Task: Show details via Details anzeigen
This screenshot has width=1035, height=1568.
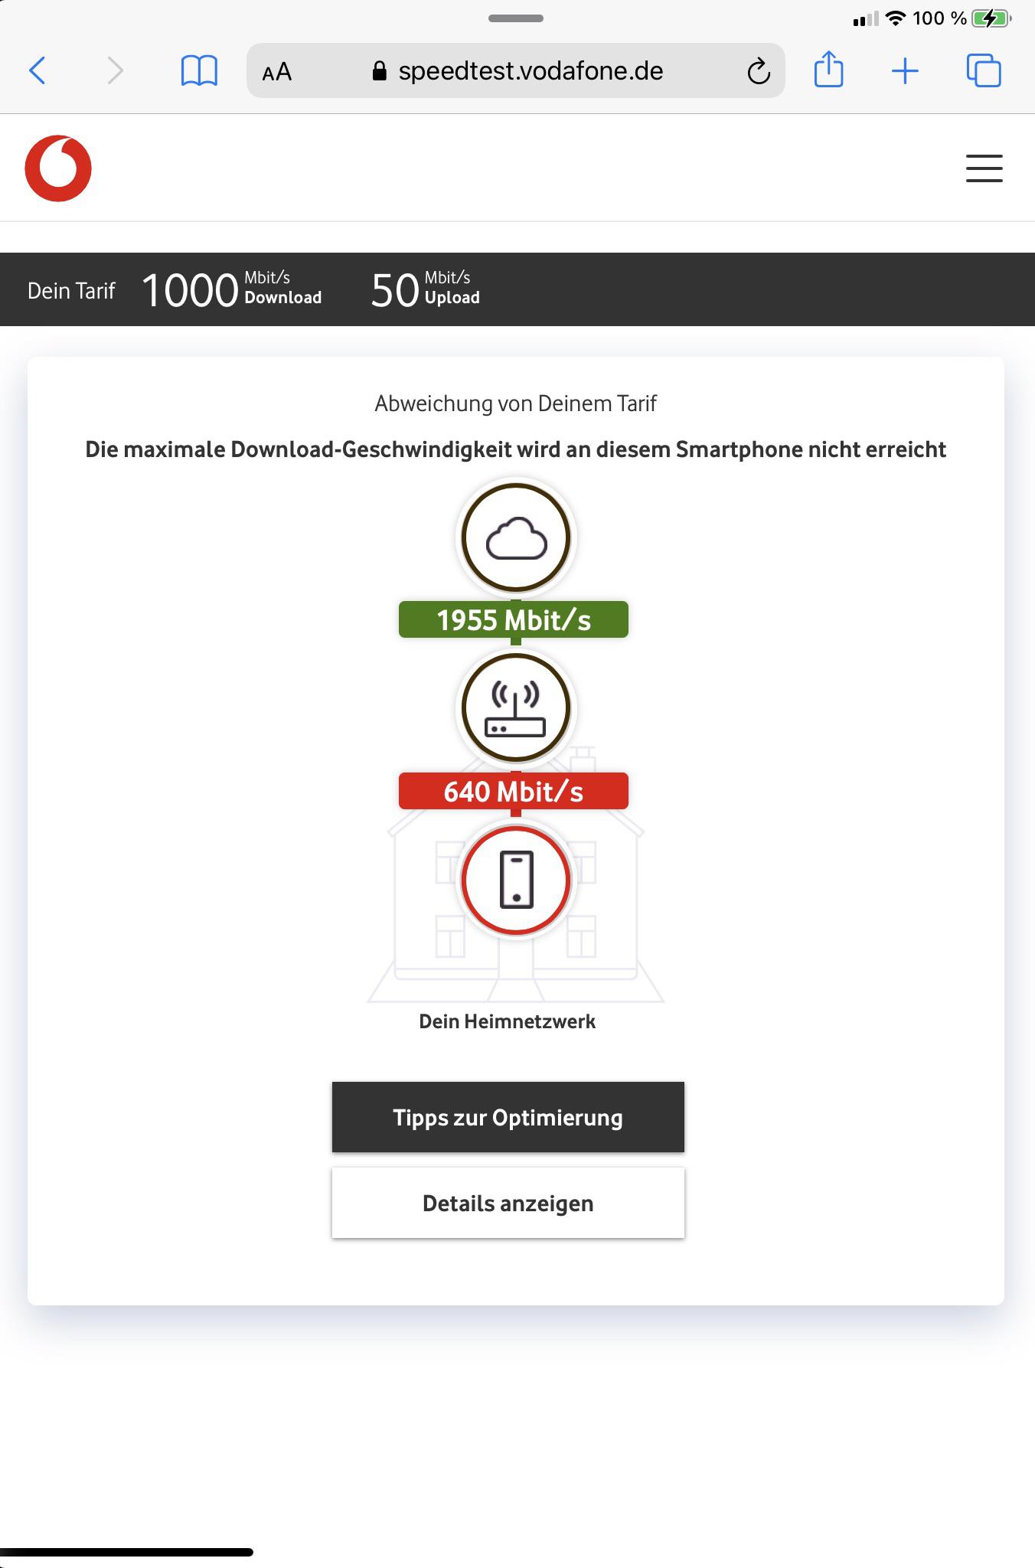Action: click(508, 1202)
